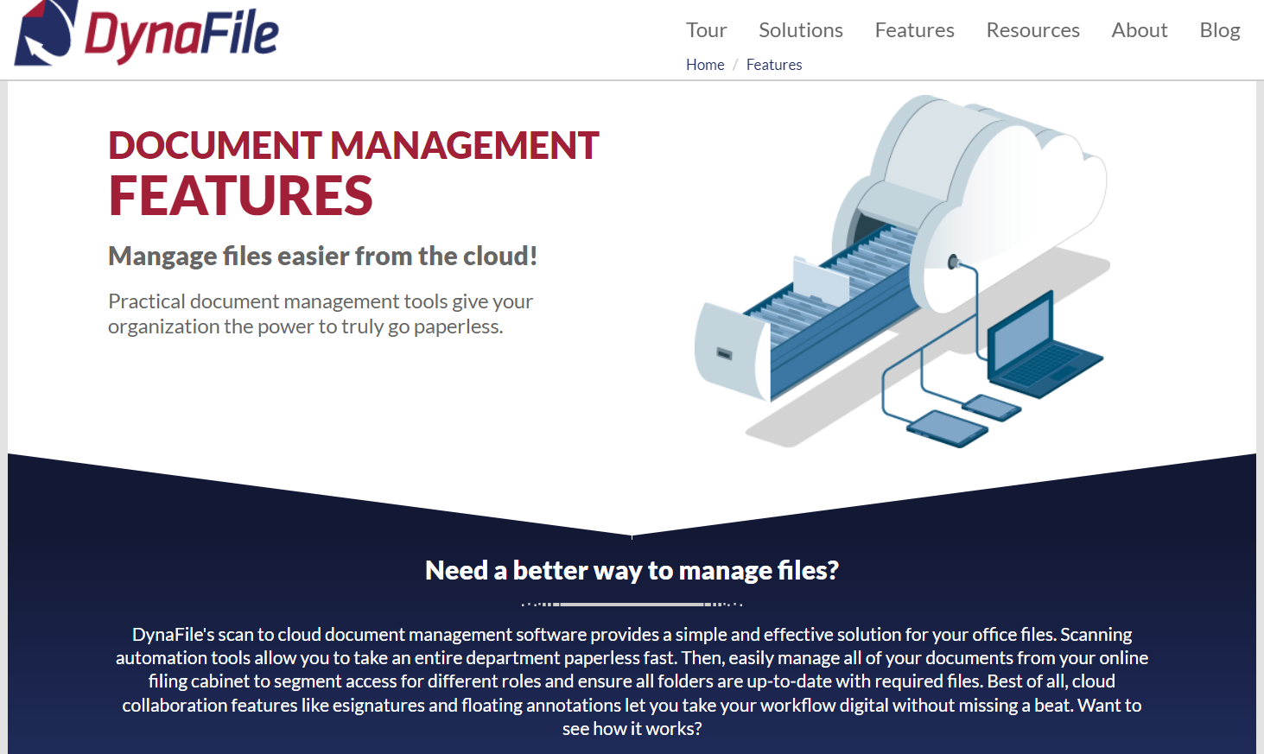Click the cloud filing cabinet illustration
Screen dimensions: 1264x754
point(901,271)
